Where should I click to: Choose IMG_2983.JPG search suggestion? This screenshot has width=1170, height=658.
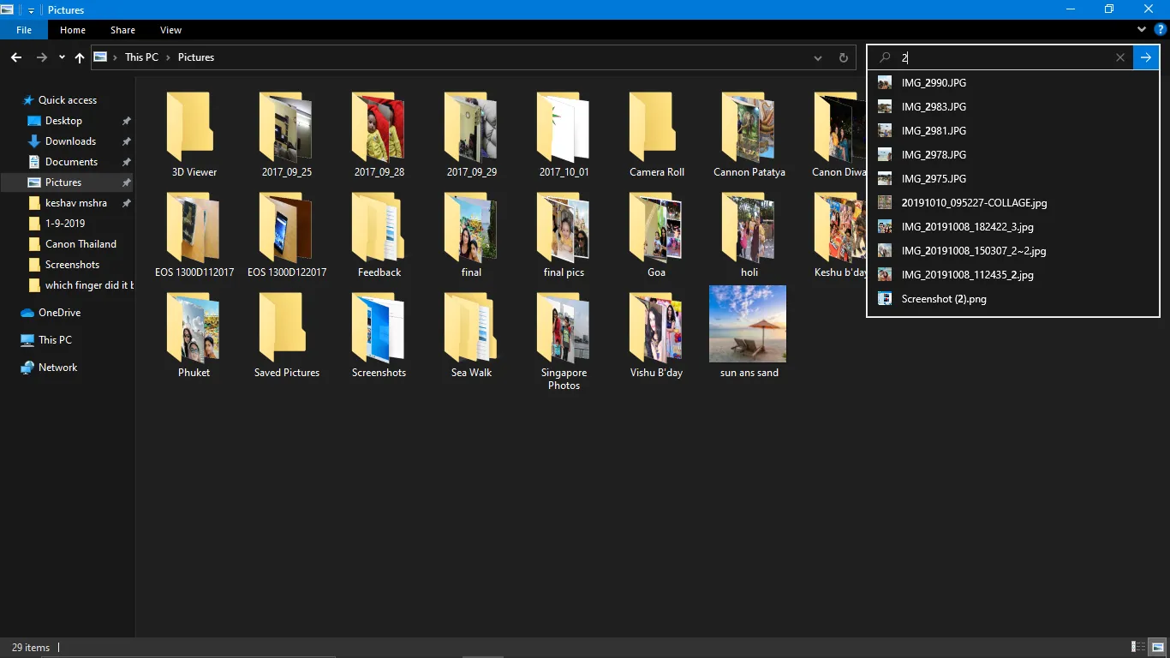pyautogui.click(x=1013, y=107)
